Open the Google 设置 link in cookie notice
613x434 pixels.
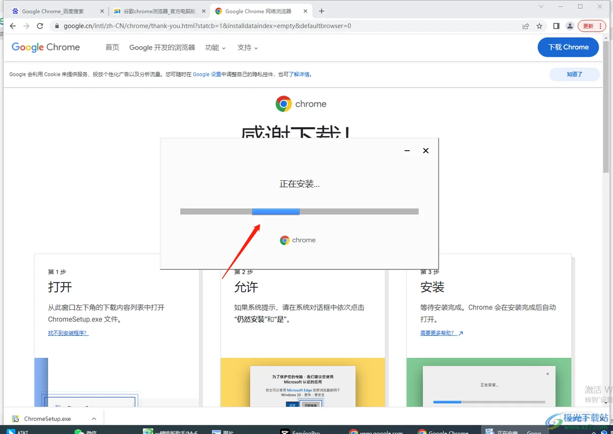[207, 74]
